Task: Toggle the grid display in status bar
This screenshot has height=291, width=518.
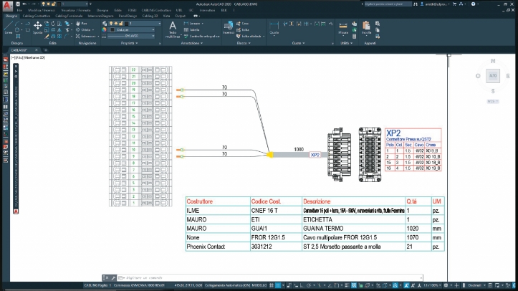Action: coord(272,285)
